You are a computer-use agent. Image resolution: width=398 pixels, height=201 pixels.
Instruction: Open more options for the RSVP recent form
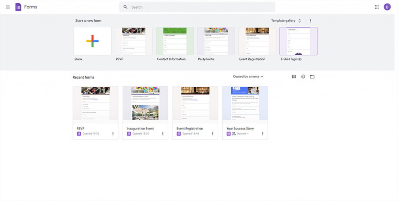click(113, 133)
